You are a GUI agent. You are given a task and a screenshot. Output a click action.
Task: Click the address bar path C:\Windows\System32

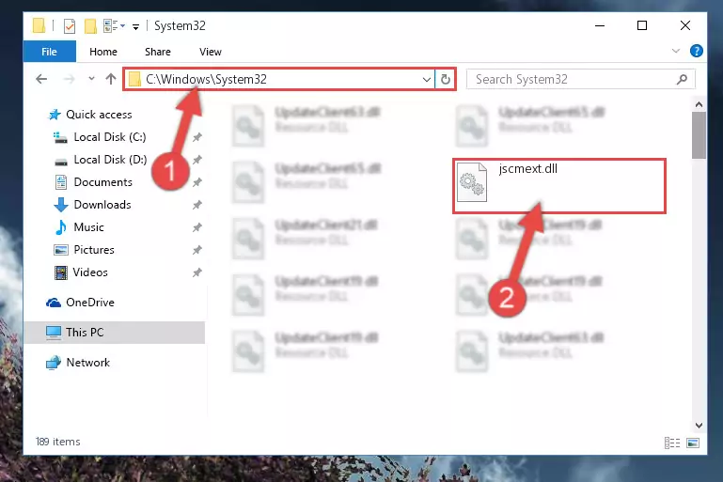206,79
